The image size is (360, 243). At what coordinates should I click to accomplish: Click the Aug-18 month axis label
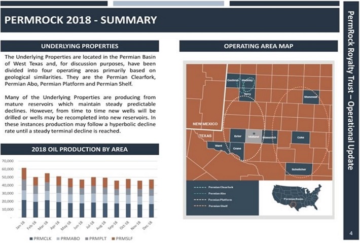(x=101, y=225)
